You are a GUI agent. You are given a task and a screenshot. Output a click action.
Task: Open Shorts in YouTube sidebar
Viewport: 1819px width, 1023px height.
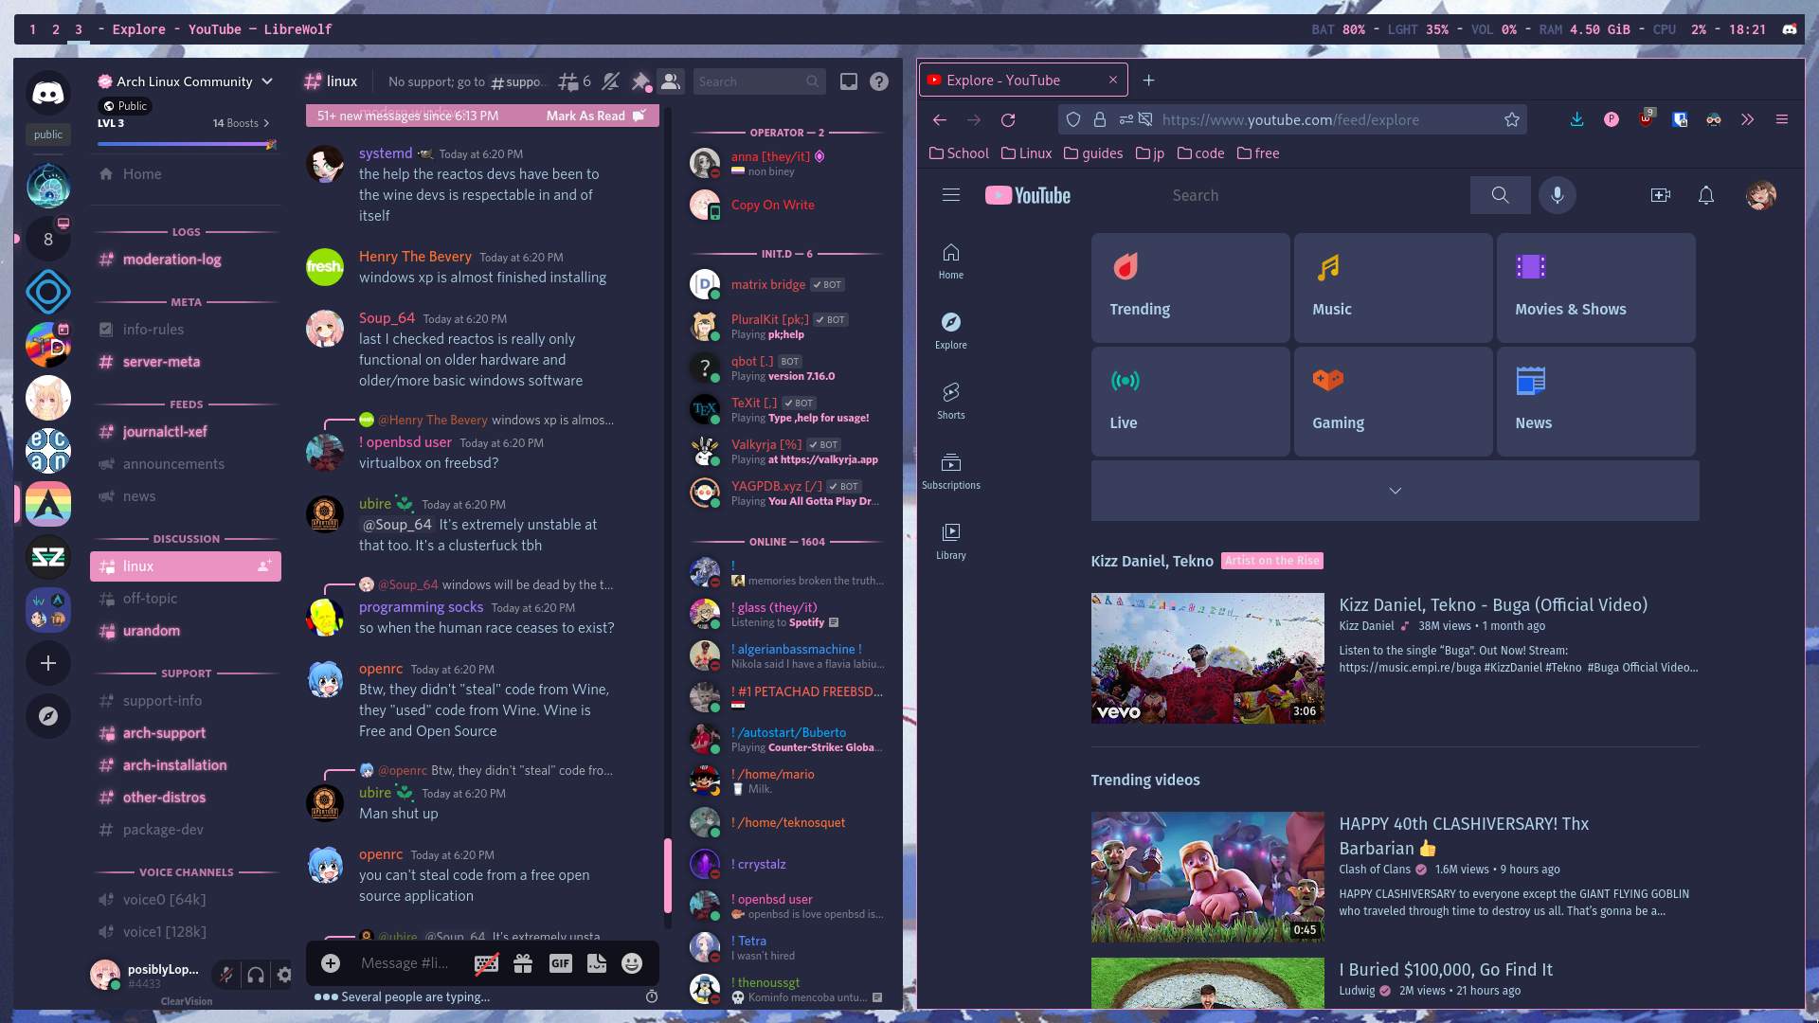tap(950, 400)
